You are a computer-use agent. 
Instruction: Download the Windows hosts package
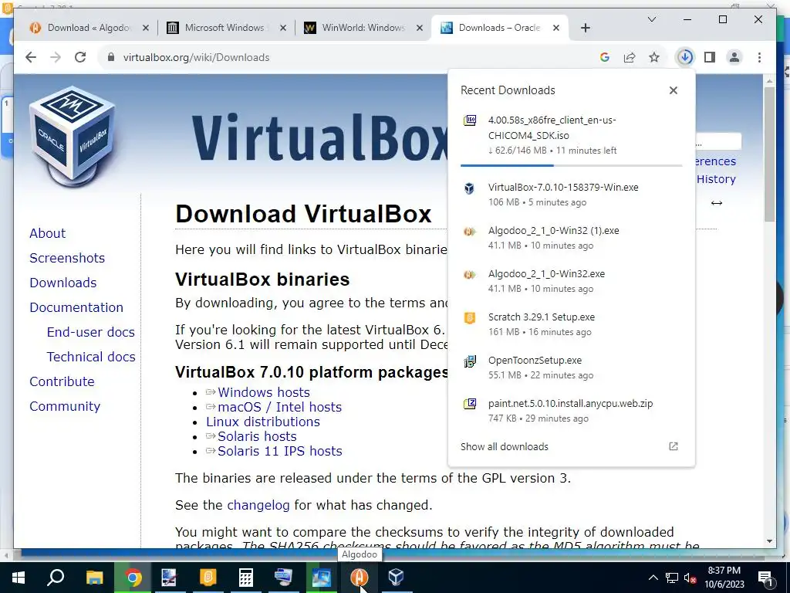(264, 392)
